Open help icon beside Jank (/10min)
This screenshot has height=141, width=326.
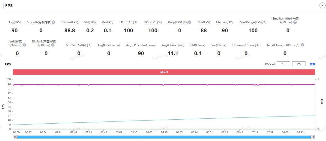pos(24,45)
